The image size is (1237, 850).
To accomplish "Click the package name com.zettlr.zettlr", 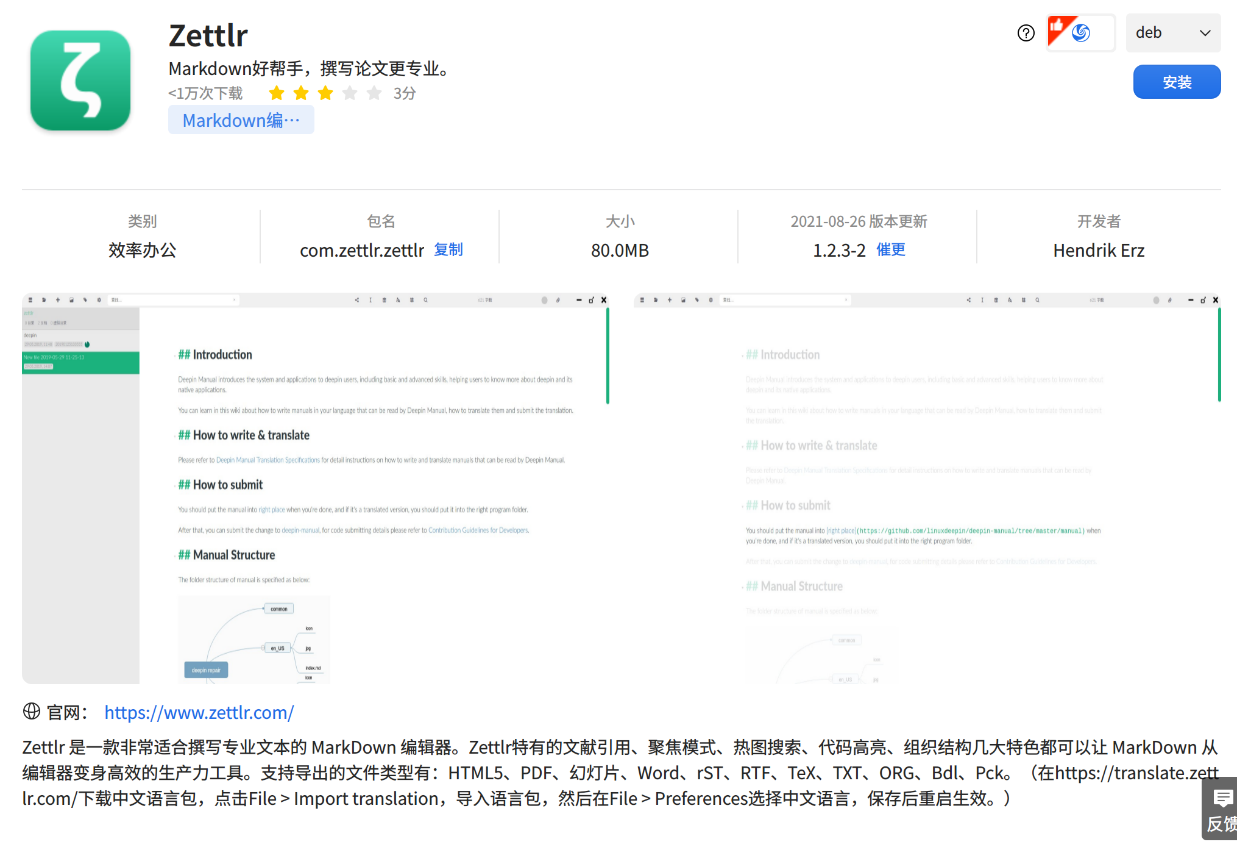I will [x=362, y=251].
